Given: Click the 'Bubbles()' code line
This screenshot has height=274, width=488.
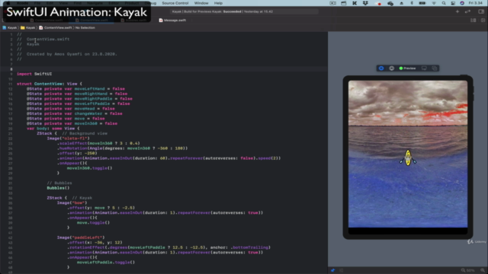Looking at the screenshot, I should coord(58,188).
